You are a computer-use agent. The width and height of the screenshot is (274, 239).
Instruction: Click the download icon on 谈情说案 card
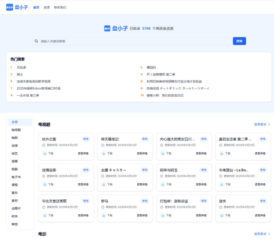pyautogui.click(x=45, y=184)
